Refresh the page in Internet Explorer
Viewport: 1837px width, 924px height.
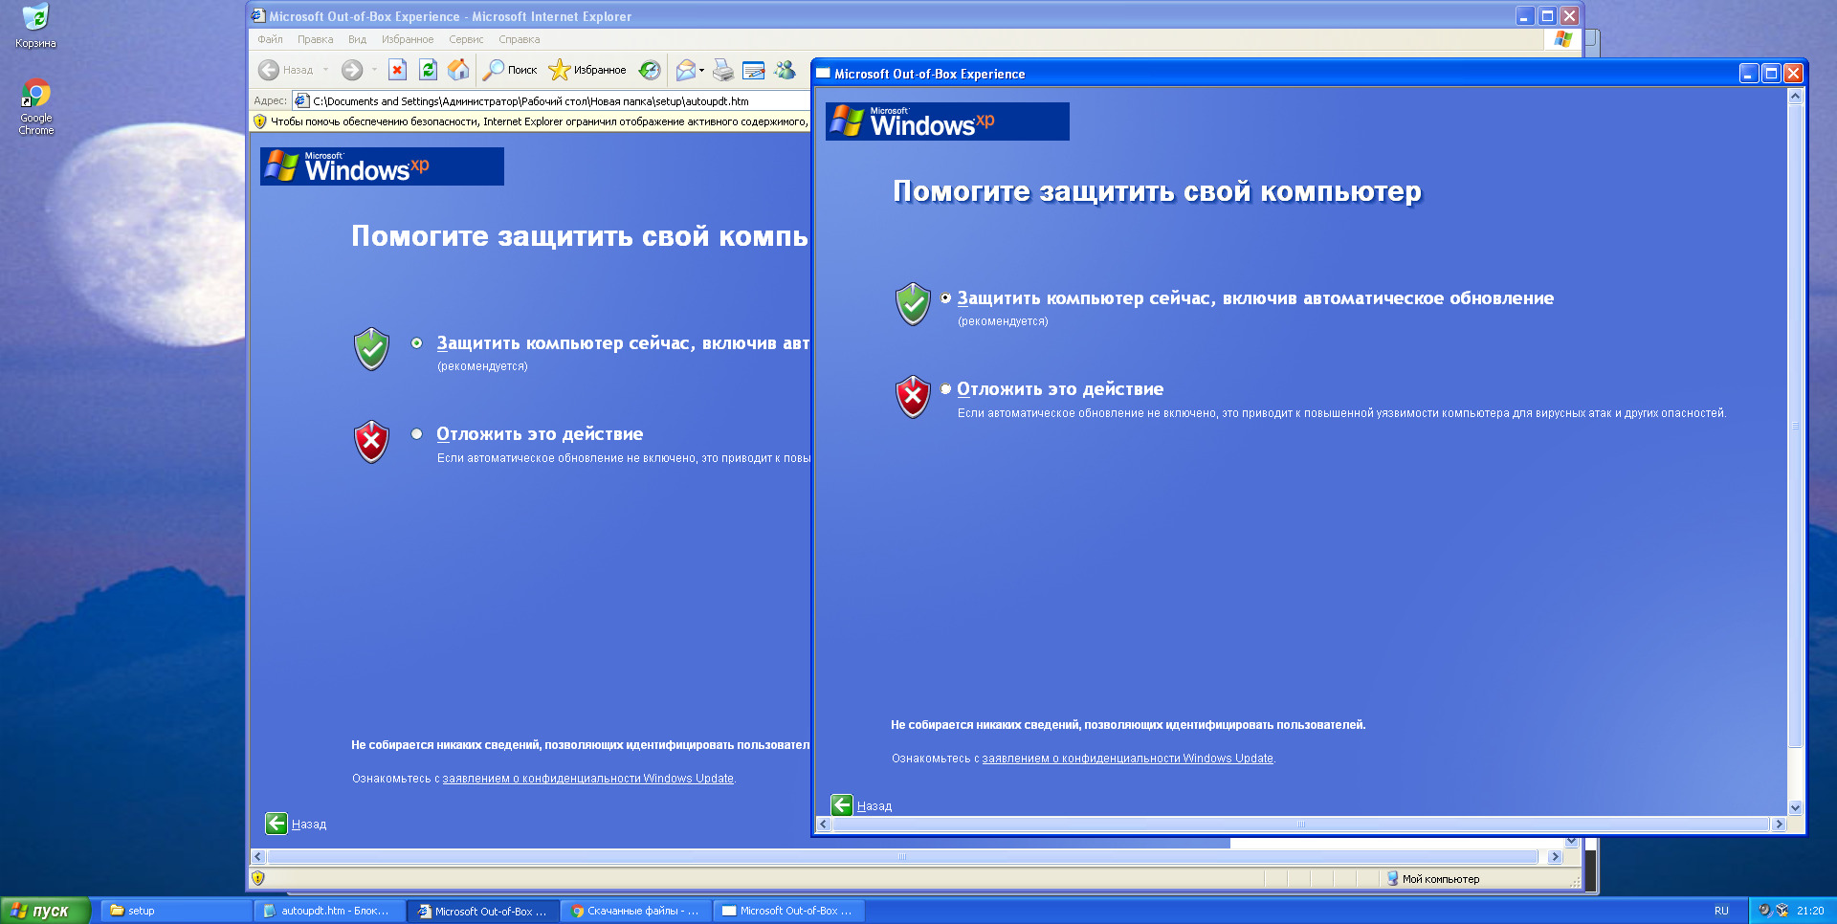click(429, 70)
